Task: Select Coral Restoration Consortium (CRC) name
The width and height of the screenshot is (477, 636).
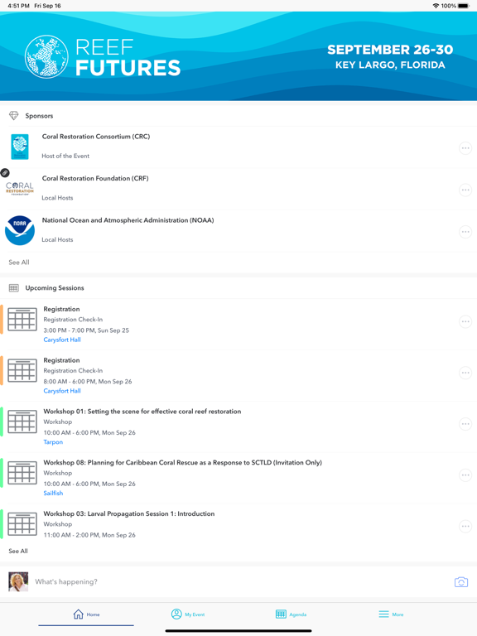Action: point(96,137)
